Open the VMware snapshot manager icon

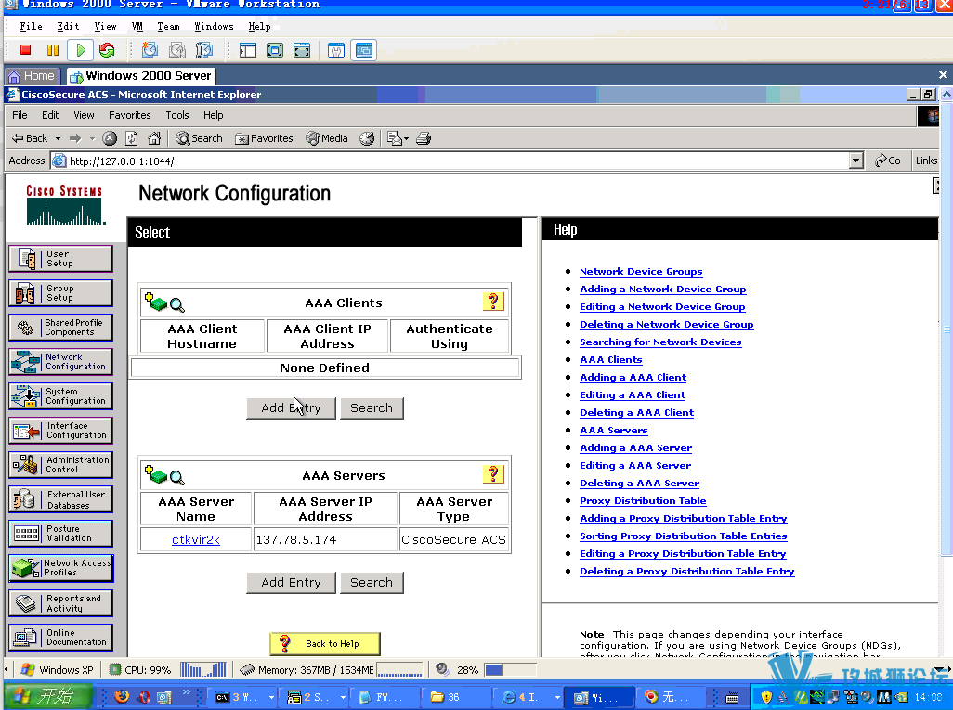(204, 50)
